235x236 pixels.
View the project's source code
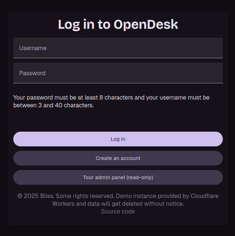(118, 212)
